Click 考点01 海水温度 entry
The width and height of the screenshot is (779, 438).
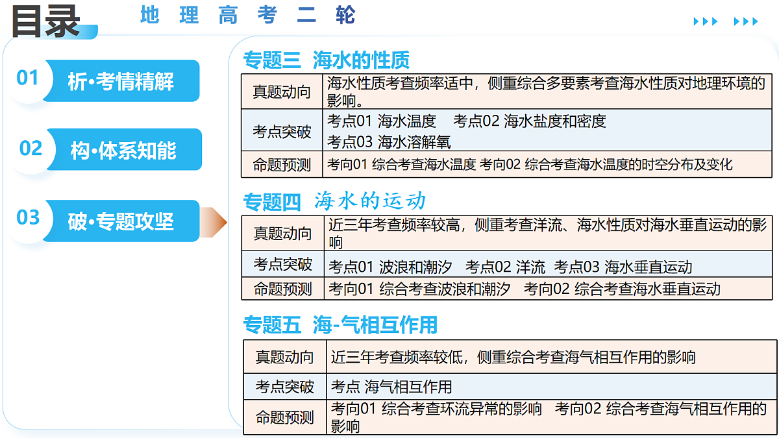(382, 121)
